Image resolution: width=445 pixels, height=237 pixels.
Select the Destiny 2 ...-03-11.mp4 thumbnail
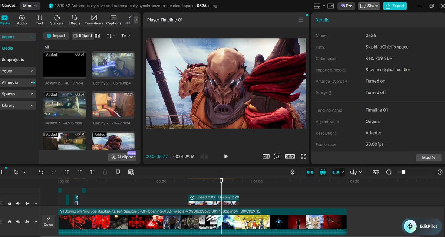point(113,64)
